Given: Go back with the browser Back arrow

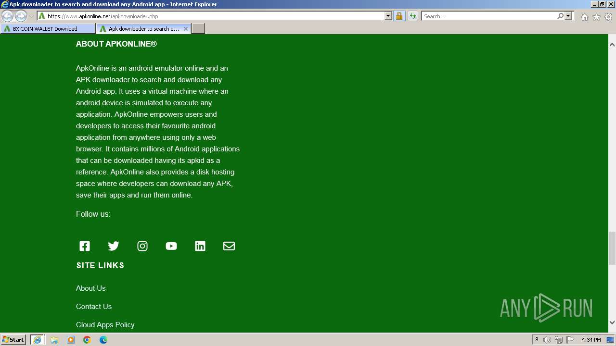Looking at the screenshot, I should (x=8, y=16).
